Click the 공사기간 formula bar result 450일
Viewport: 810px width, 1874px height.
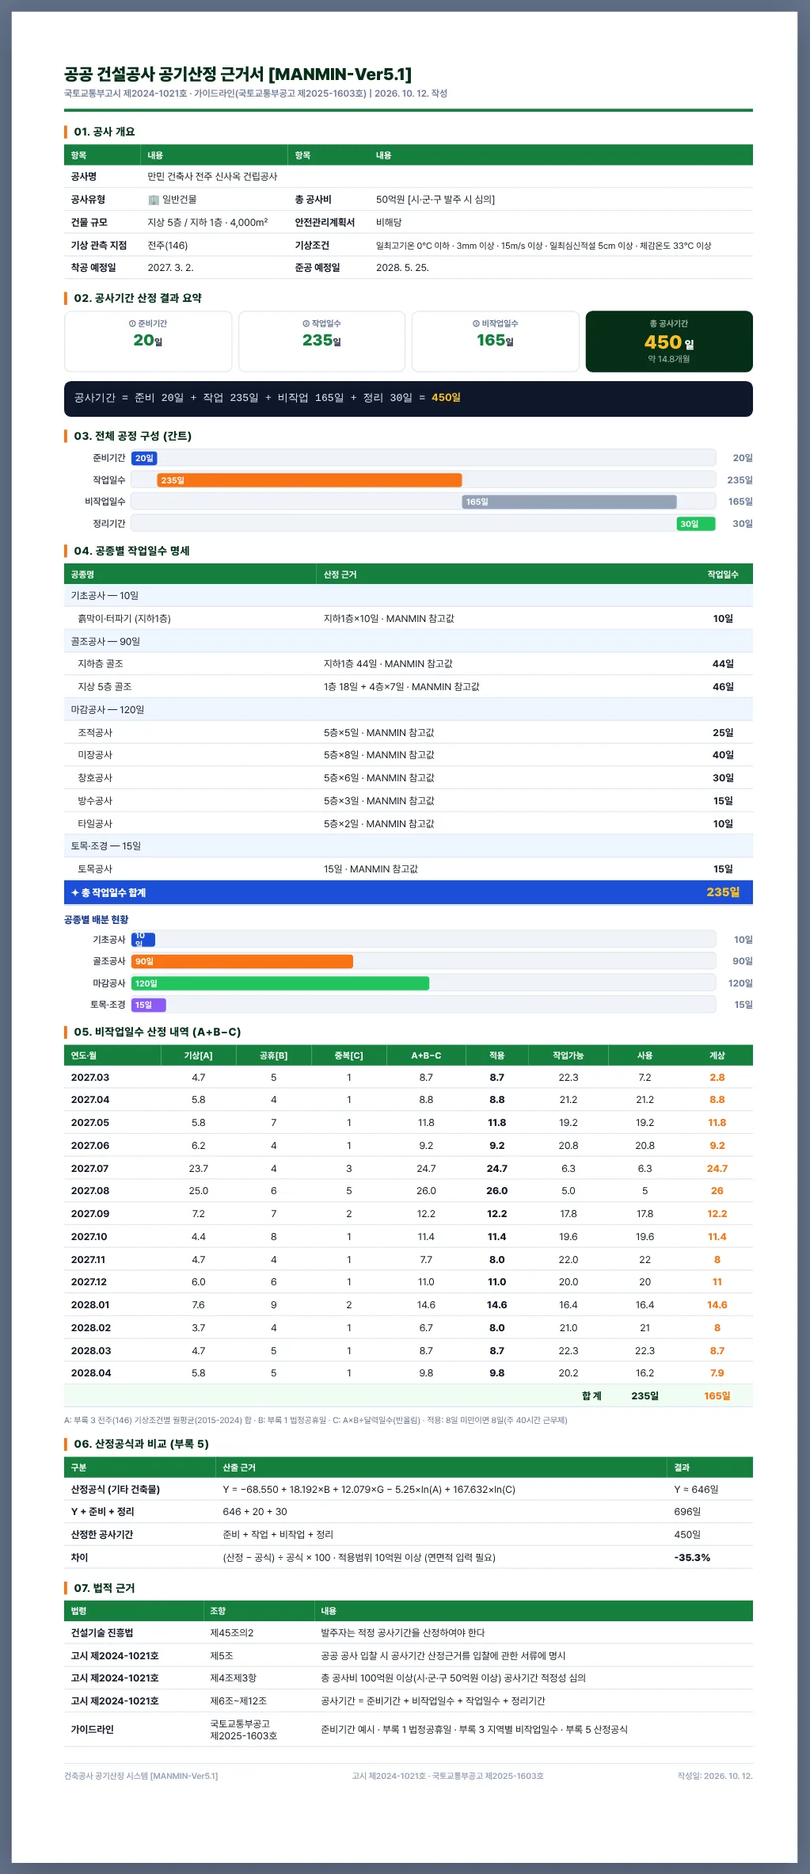pos(446,398)
